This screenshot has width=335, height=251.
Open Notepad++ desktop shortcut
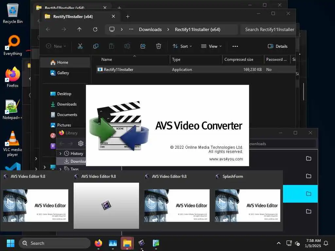pyautogui.click(x=13, y=109)
